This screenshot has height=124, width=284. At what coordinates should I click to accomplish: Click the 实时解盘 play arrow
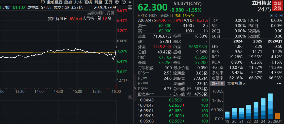point(66,18)
